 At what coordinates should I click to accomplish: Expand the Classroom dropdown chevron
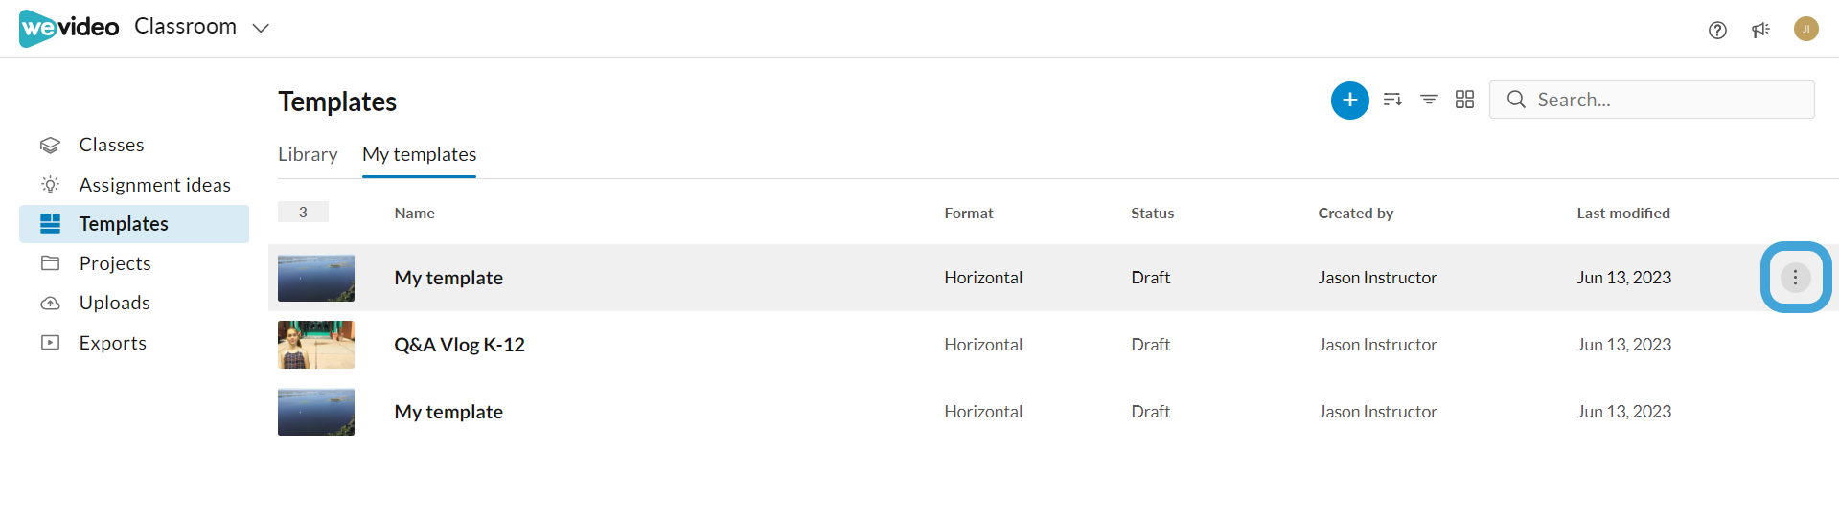[x=261, y=28]
